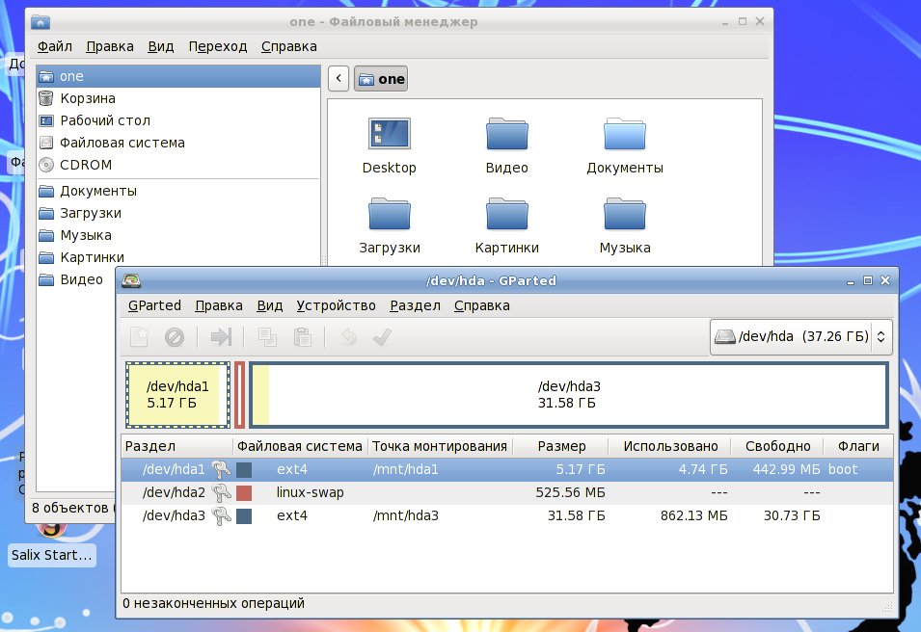
Task: Open Корзина in the file manager sidebar
Action: pyautogui.click(x=178, y=98)
